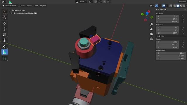
Task: Increase Rotation Z with right arrow
Action: tap(178, 33)
